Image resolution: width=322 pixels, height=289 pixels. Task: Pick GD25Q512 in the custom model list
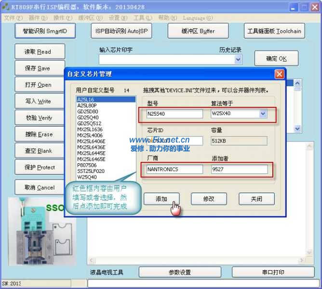click(88, 123)
